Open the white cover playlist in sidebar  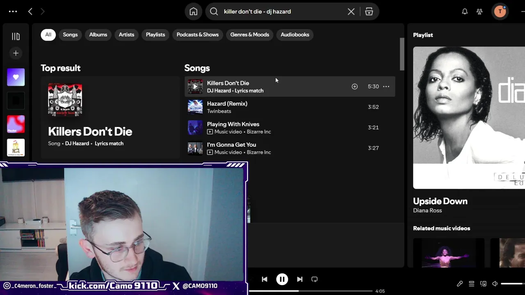[16, 147]
